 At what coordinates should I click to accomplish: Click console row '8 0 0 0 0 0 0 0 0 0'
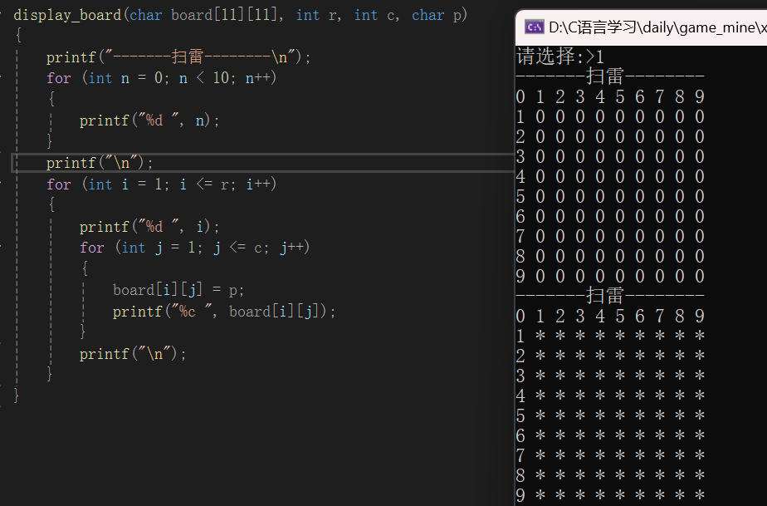(x=610, y=256)
